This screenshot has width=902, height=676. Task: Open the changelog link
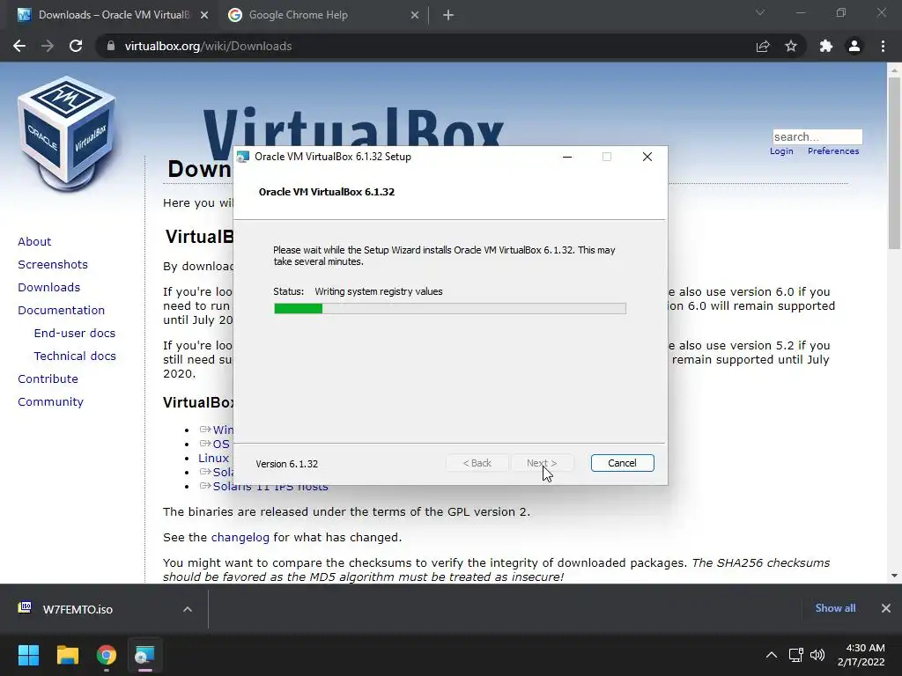coord(240,538)
